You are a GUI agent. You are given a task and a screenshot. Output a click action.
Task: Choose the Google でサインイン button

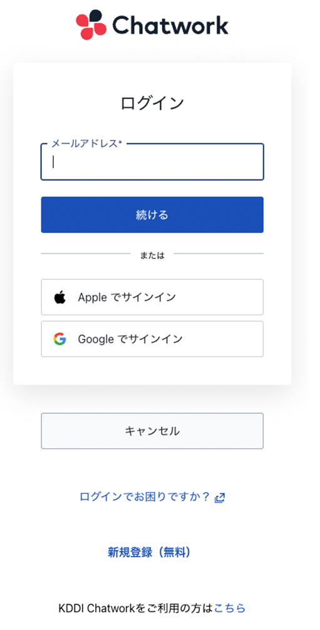tap(152, 339)
